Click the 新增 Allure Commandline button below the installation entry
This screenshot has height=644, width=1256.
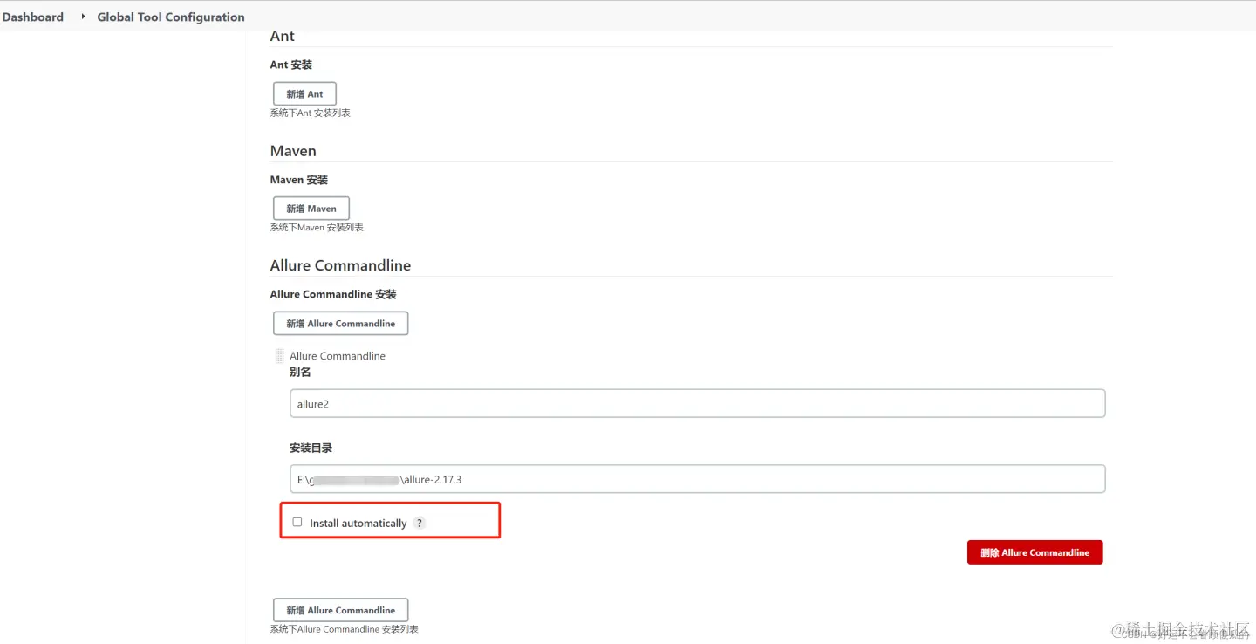[x=341, y=610]
